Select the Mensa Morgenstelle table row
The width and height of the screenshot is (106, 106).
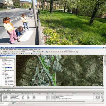coord(52,95)
